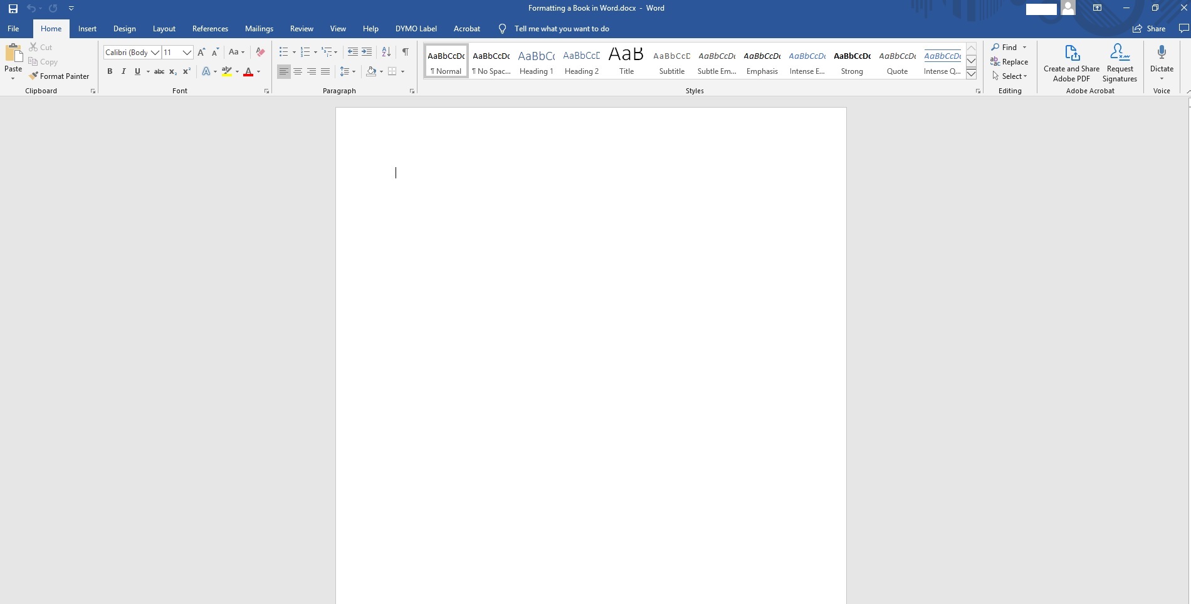Apply strikethrough formatting
Viewport: 1191px width, 604px height.
tap(159, 71)
